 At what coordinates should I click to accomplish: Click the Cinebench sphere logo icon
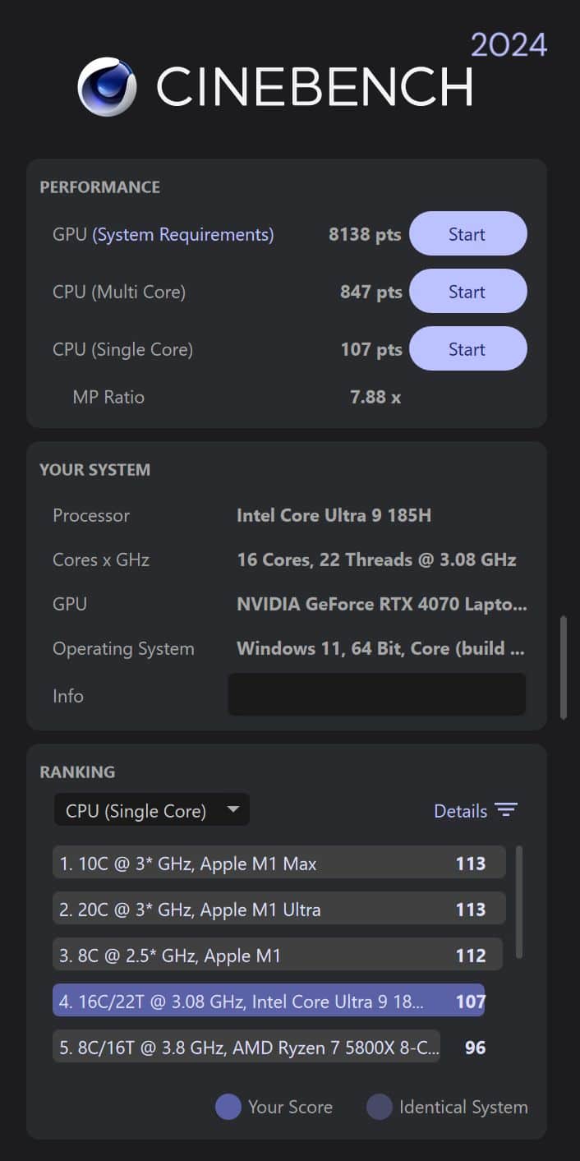pos(107,86)
